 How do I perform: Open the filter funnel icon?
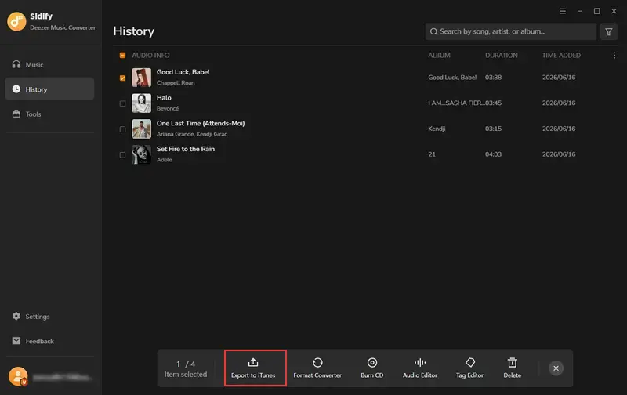pyautogui.click(x=609, y=31)
